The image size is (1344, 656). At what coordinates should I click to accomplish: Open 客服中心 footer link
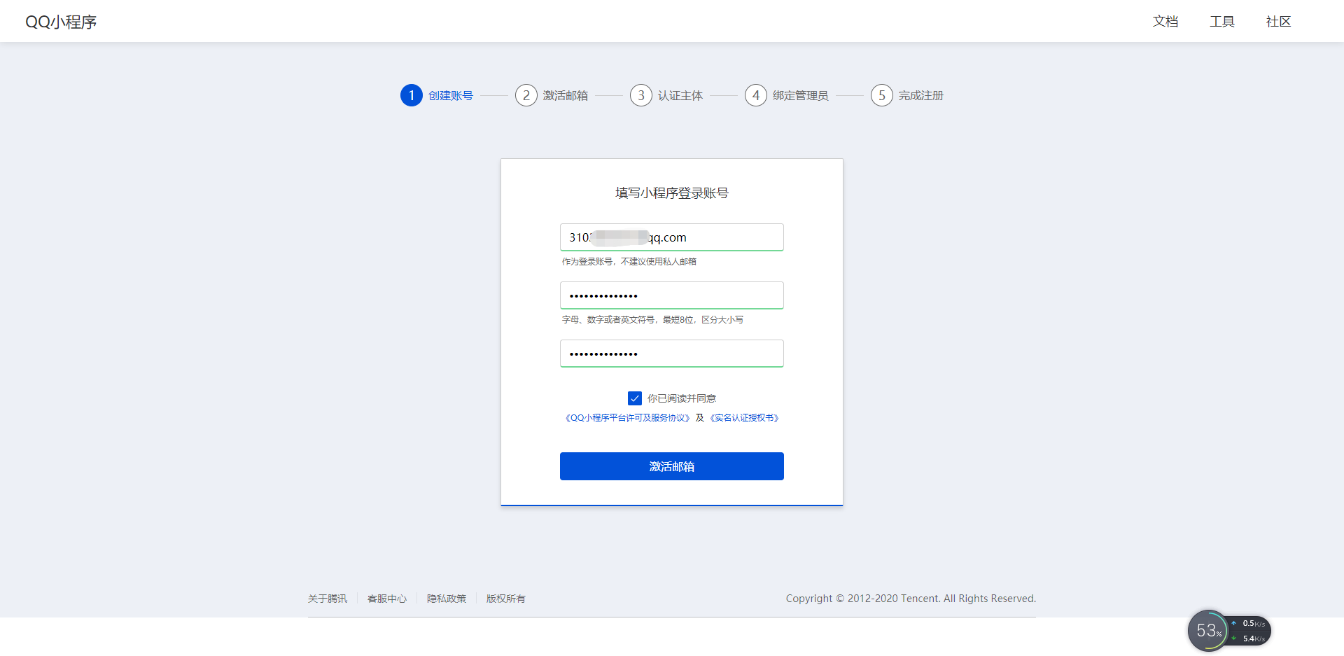(x=387, y=599)
